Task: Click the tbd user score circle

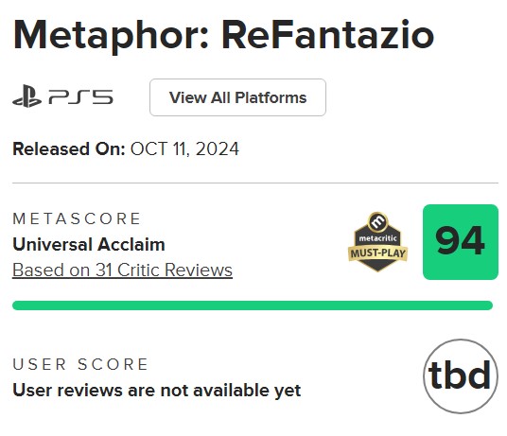Action: pos(461,375)
